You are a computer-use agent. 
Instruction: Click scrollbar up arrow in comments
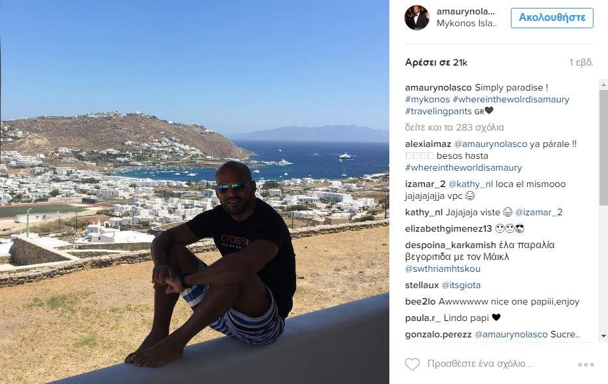click(603, 84)
